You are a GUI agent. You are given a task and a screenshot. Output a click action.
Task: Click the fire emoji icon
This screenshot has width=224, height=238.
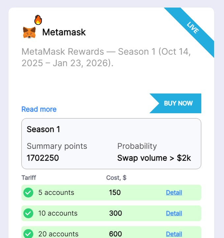[x=38, y=20]
